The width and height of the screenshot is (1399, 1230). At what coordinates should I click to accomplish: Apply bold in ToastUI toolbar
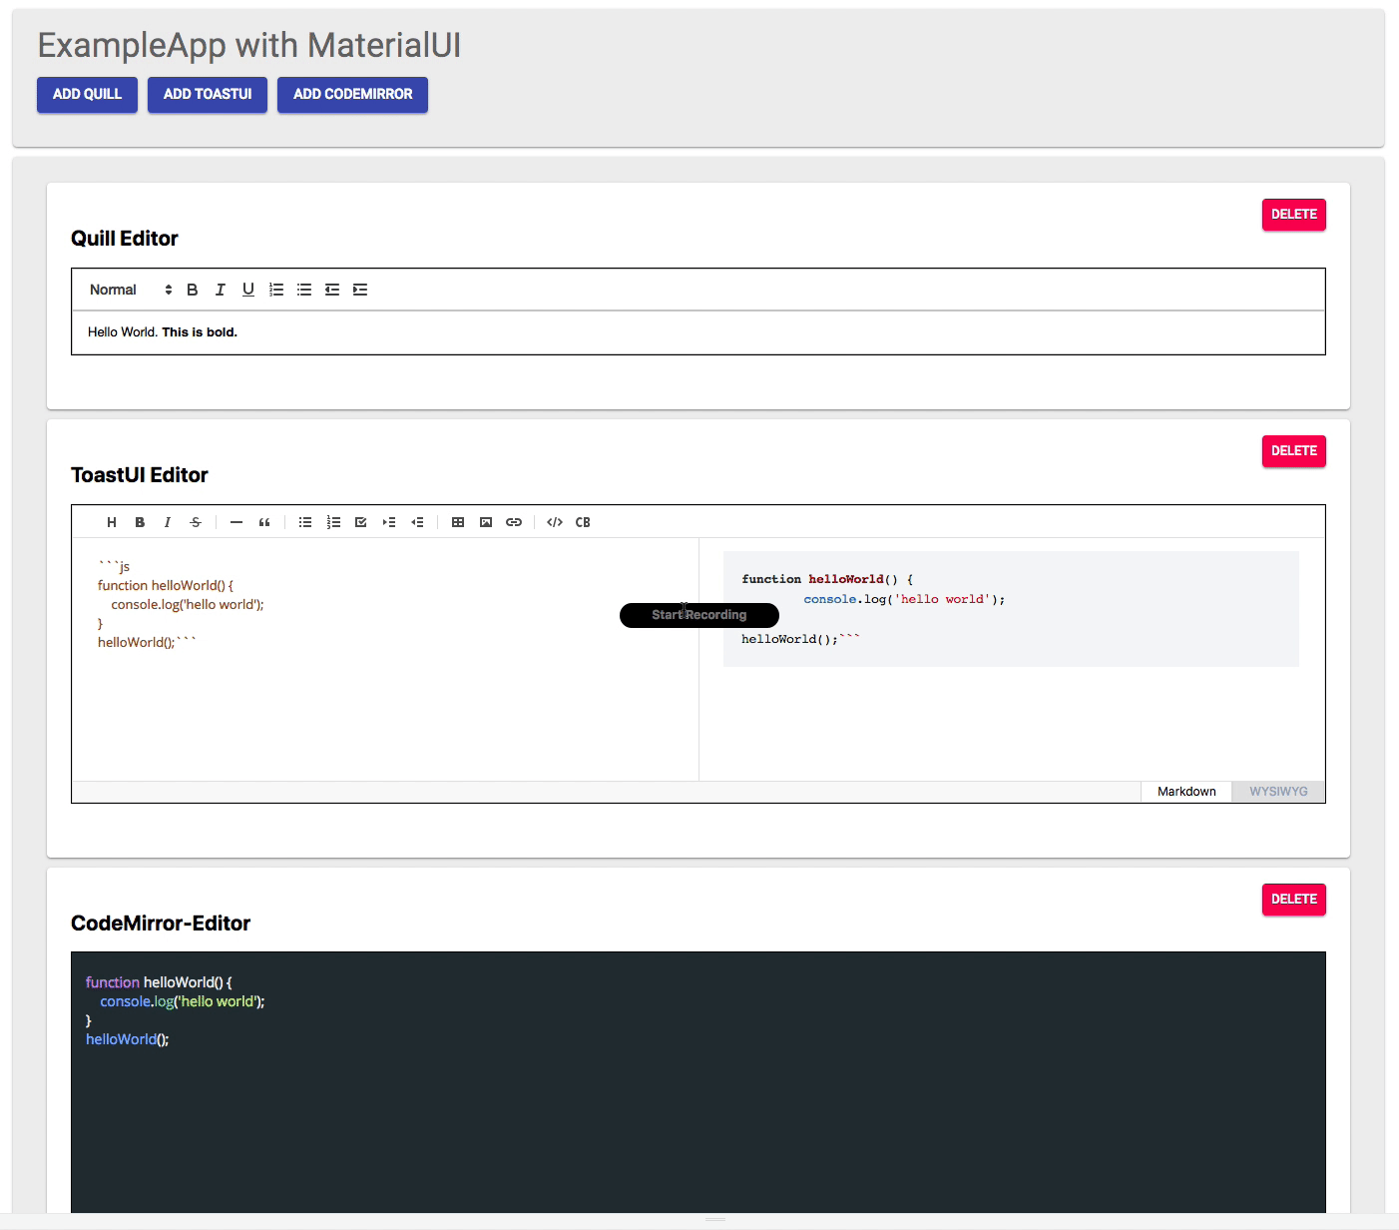click(140, 522)
